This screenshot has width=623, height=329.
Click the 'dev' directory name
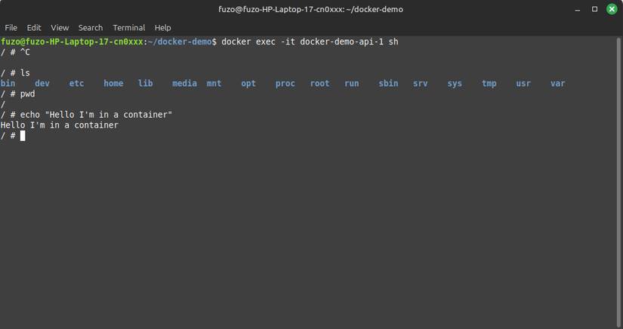click(42, 83)
